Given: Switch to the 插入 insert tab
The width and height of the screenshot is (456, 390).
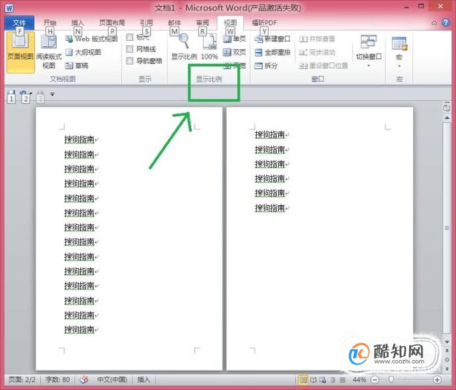Looking at the screenshot, I should [78, 23].
